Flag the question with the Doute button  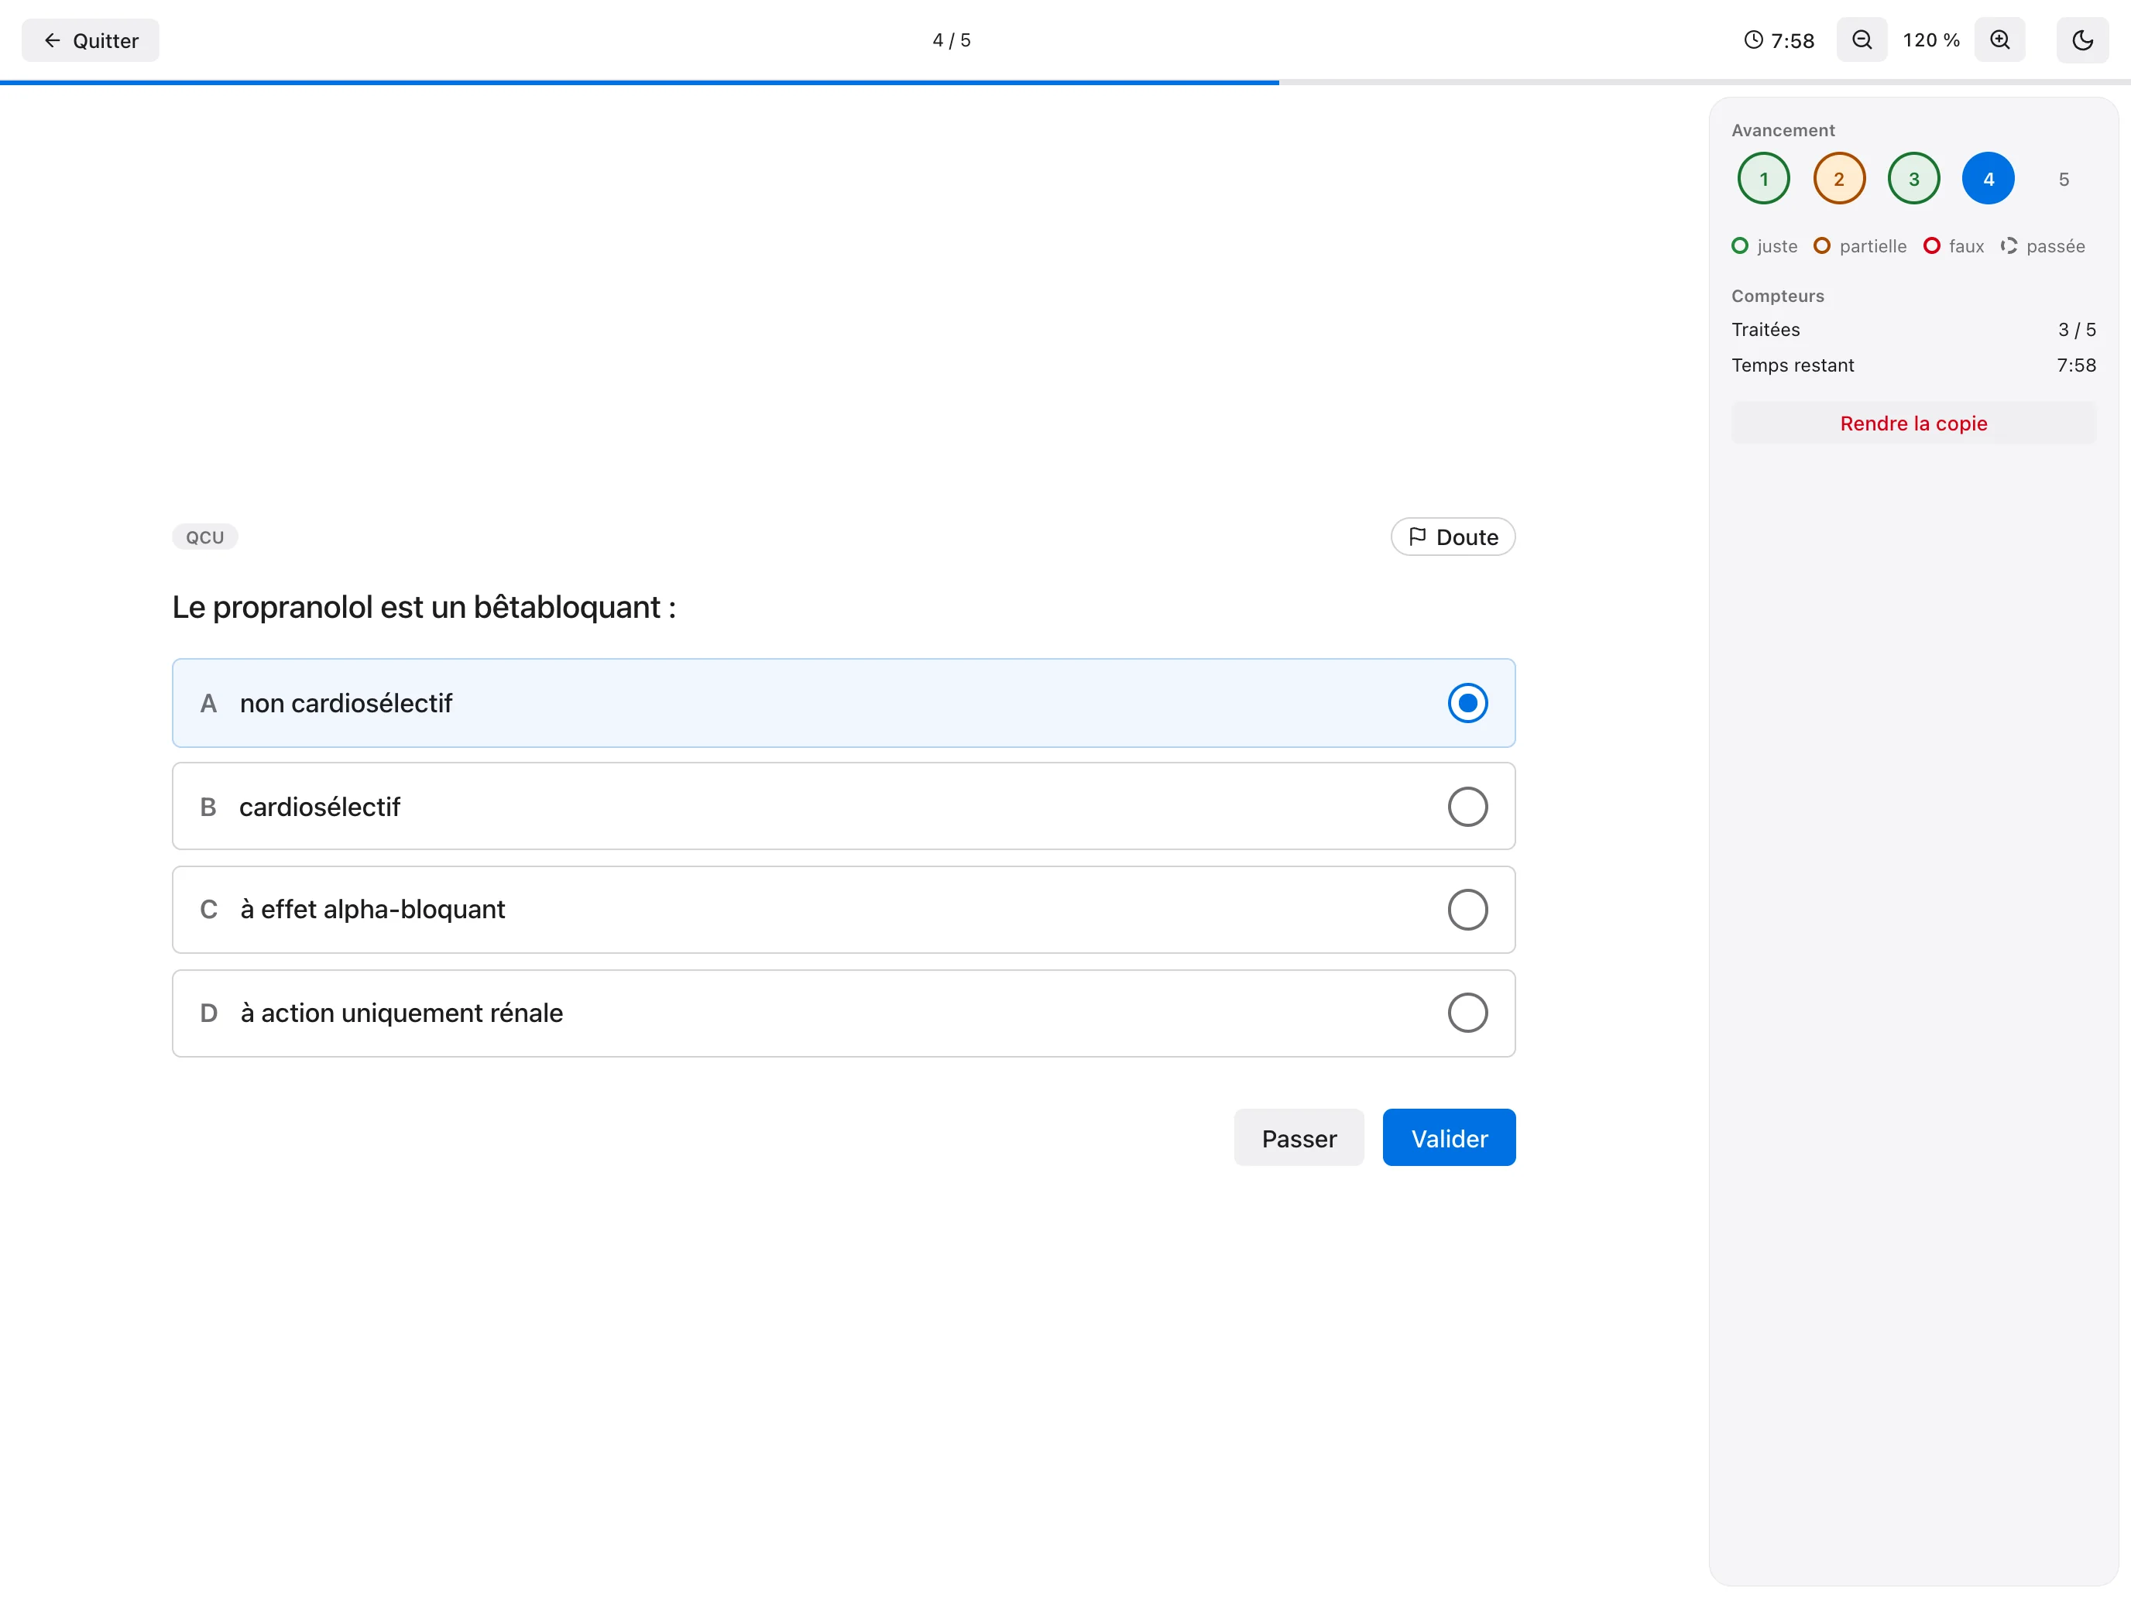(1453, 537)
